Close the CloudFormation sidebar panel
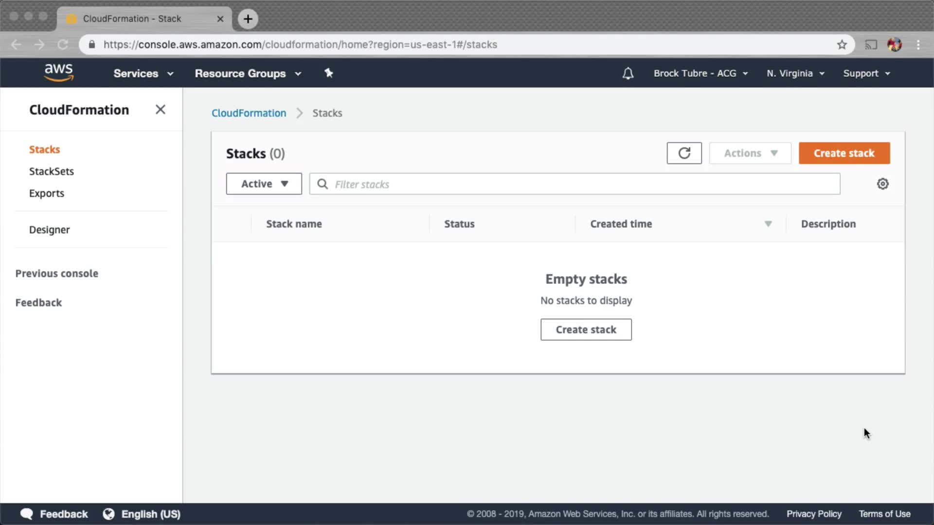 tap(160, 109)
